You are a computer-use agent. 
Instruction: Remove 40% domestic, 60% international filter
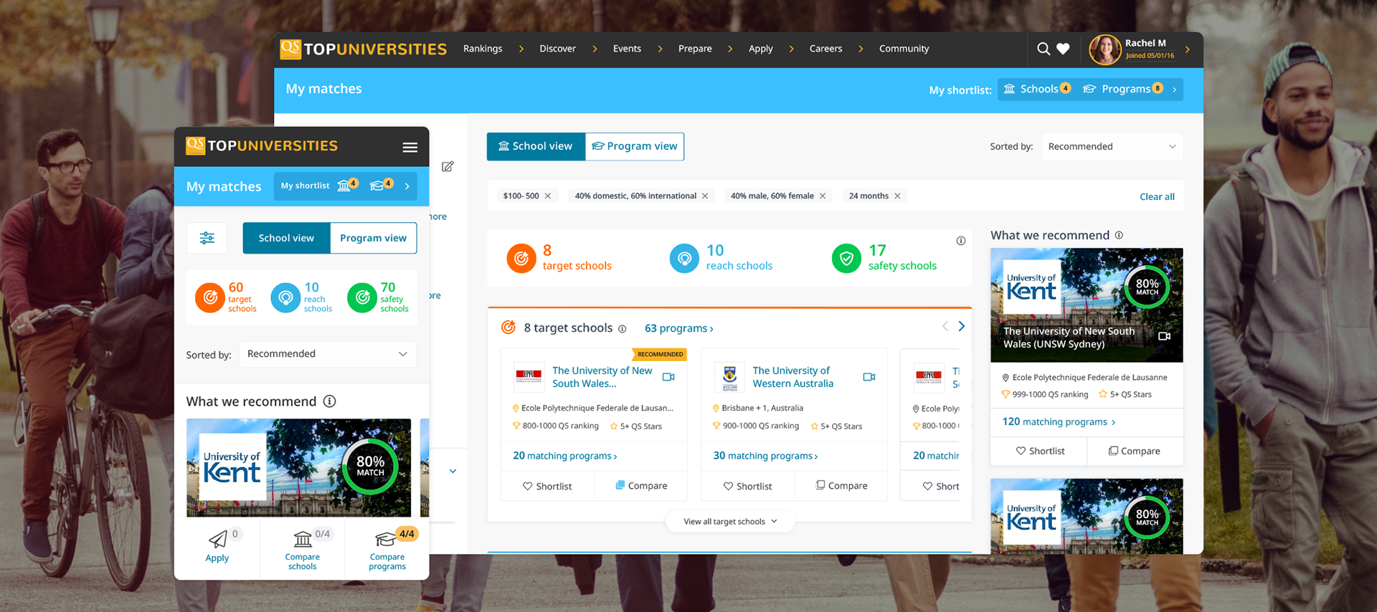pyautogui.click(x=705, y=196)
